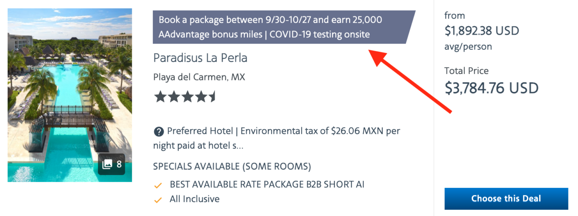Click the Choose this Deal button
Image resolution: width=578 pixels, height=216 pixels.
pos(506,199)
